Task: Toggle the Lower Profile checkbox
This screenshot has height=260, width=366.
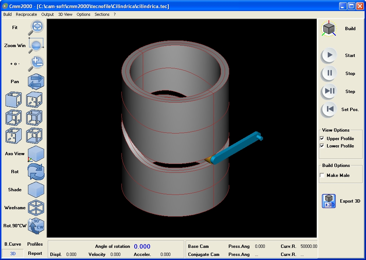Action: tap(322, 146)
